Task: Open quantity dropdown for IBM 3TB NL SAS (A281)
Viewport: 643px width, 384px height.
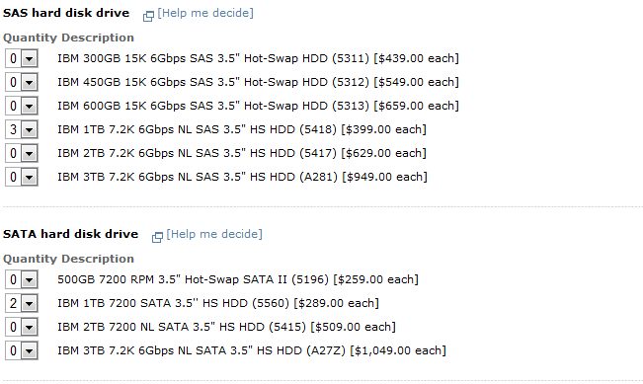Action: 22,178
